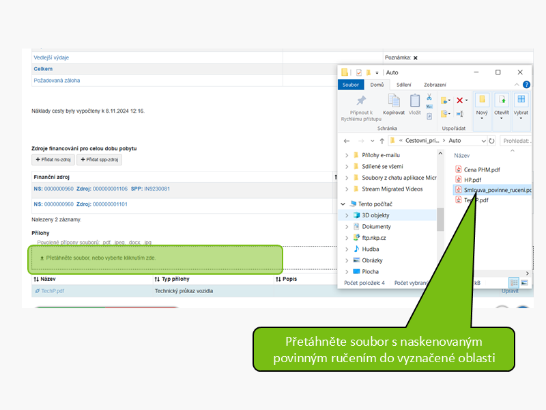This screenshot has height=410, width=546.
Task: Sort files by Název column in Explorer
Action: click(x=462, y=156)
